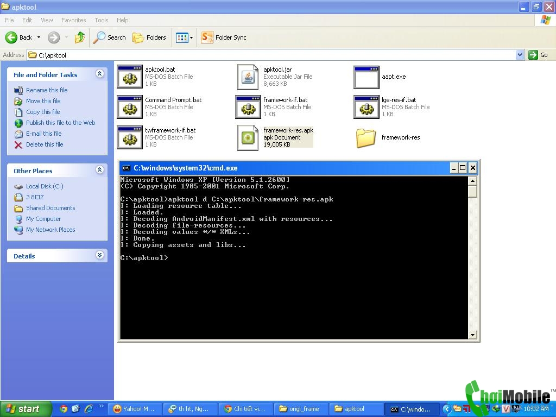This screenshot has height=417, width=556.
Task: Click the cmd window scrollbar thumb
Action: (472, 192)
